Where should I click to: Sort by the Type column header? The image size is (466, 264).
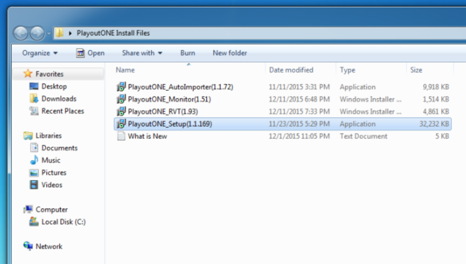(347, 70)
